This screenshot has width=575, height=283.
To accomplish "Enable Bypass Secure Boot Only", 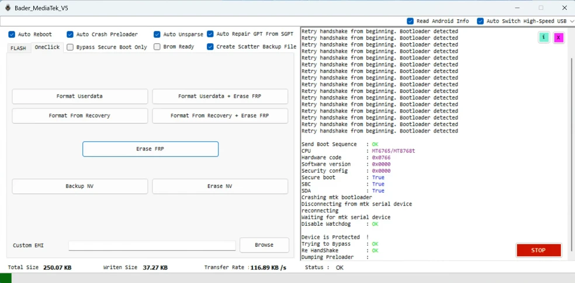I will 70,47.
